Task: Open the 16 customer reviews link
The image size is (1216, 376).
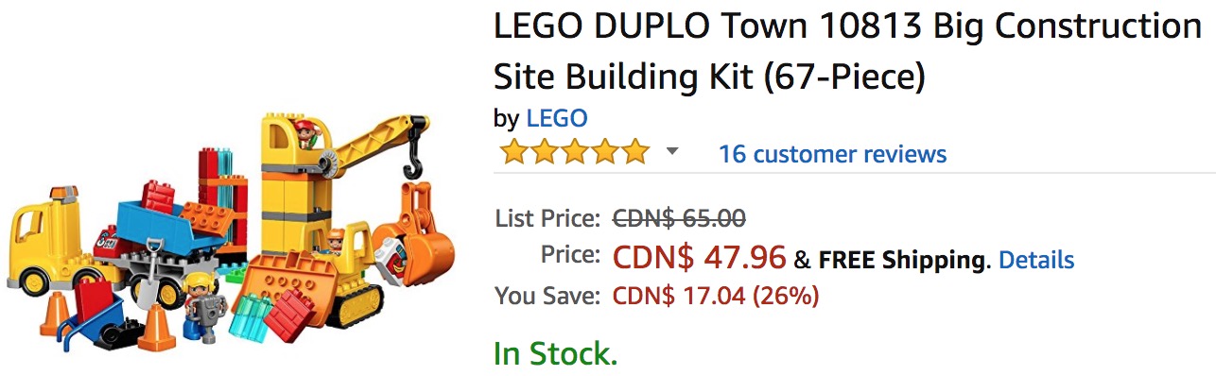Action: [x=832, y=154]
